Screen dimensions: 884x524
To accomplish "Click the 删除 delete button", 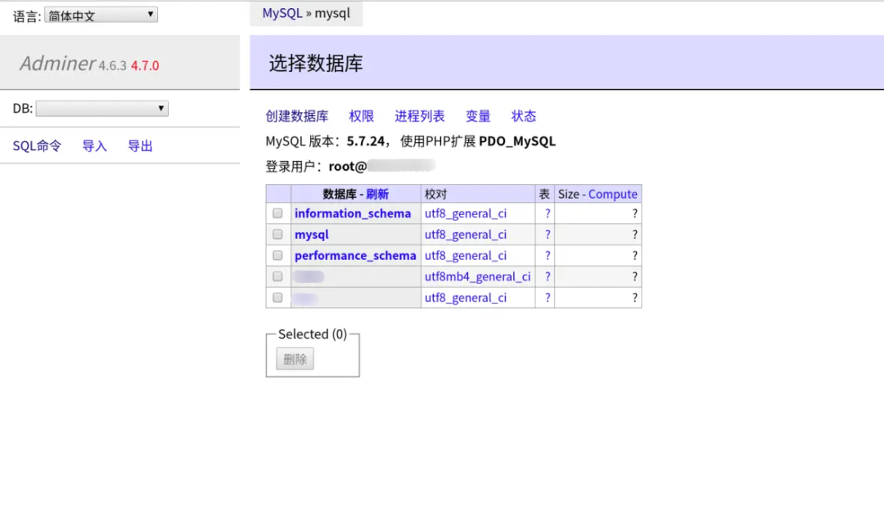I will (295, 359).
